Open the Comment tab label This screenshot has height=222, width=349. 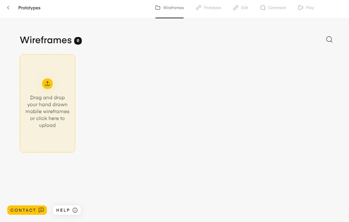tap(277, 8)
